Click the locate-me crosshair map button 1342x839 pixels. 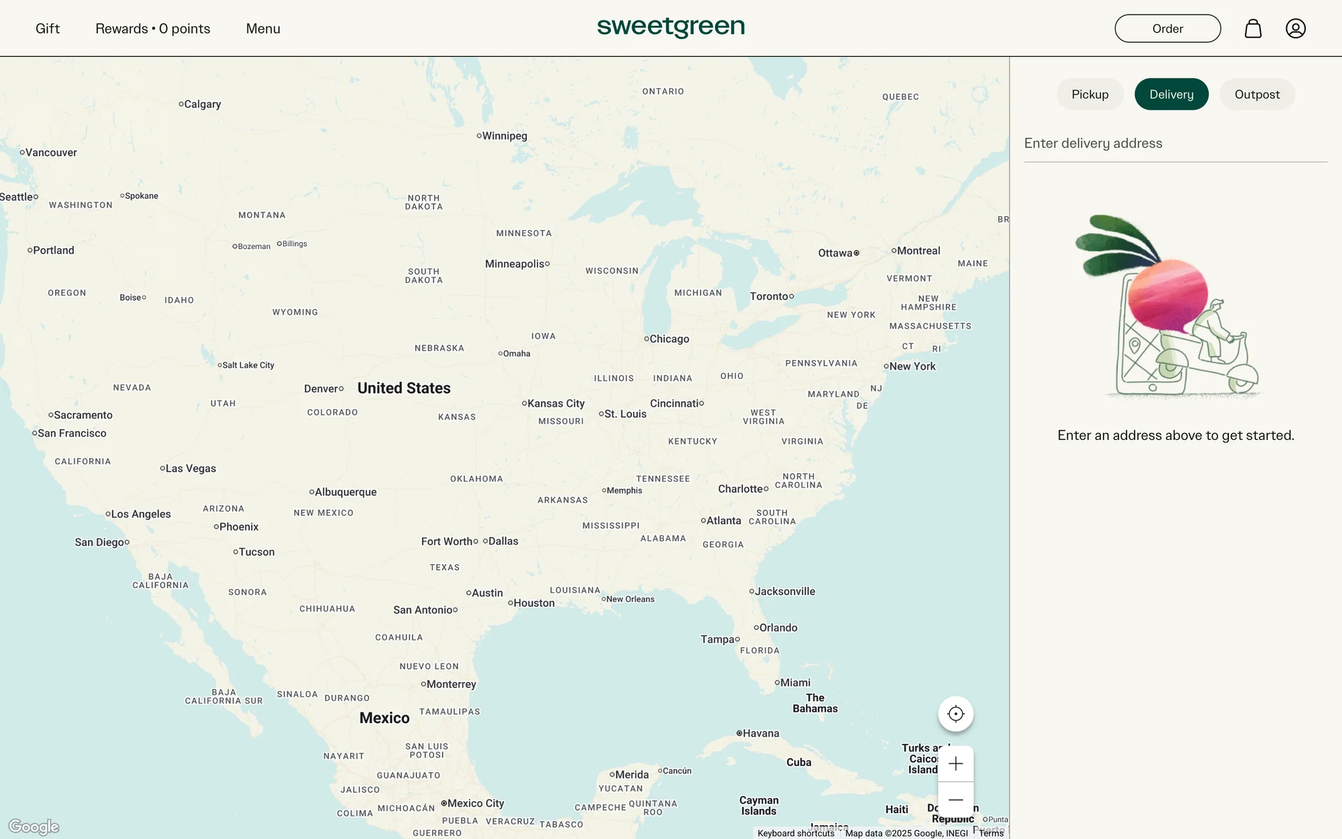pos(955,714)
